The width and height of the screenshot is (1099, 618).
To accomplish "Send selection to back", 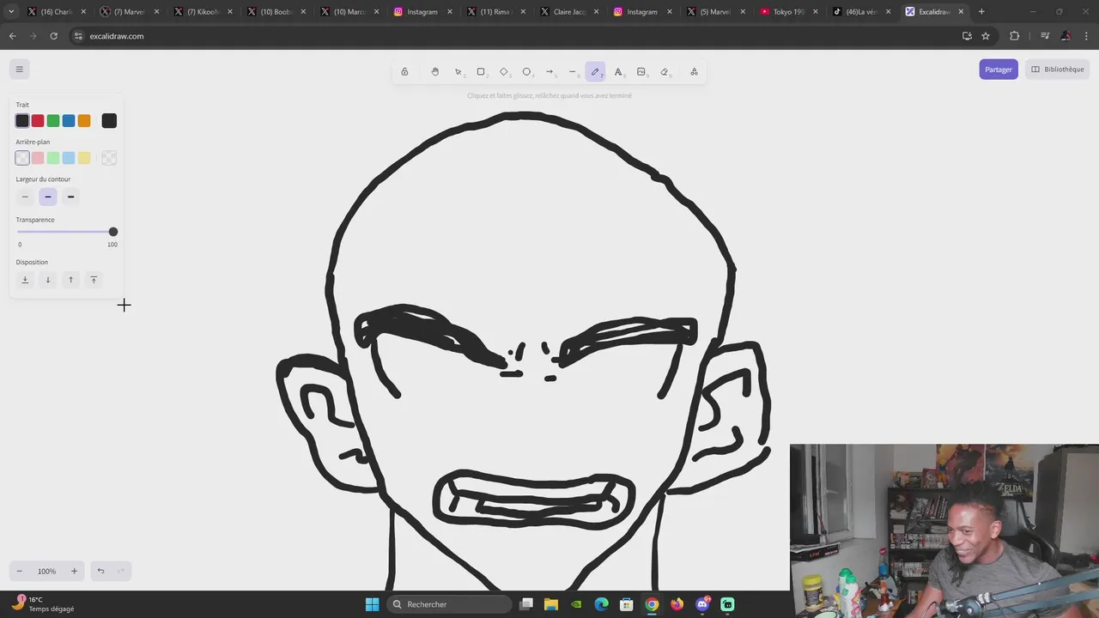I will 25,280.
